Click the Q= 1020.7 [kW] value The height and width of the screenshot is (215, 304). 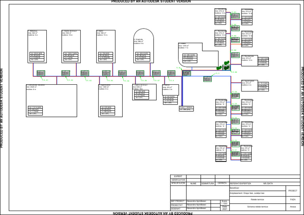click(x=71, y=53)
